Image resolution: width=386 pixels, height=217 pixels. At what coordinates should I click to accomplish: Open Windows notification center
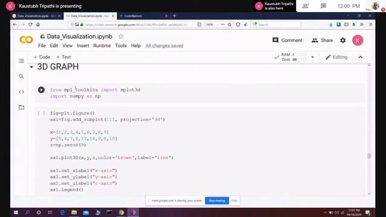tap(368, 213)
